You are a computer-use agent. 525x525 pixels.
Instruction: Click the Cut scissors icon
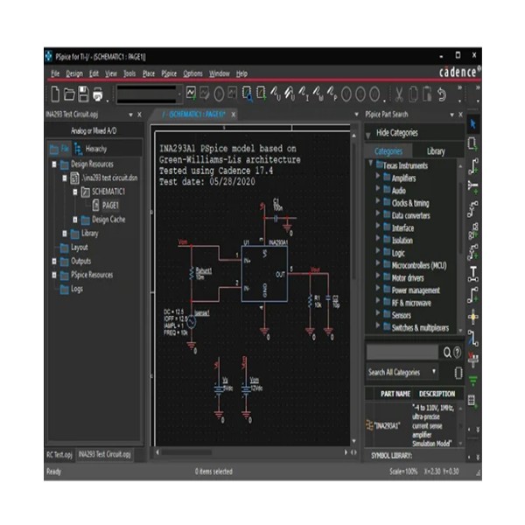pyautogui.click(x=399, y=94)
